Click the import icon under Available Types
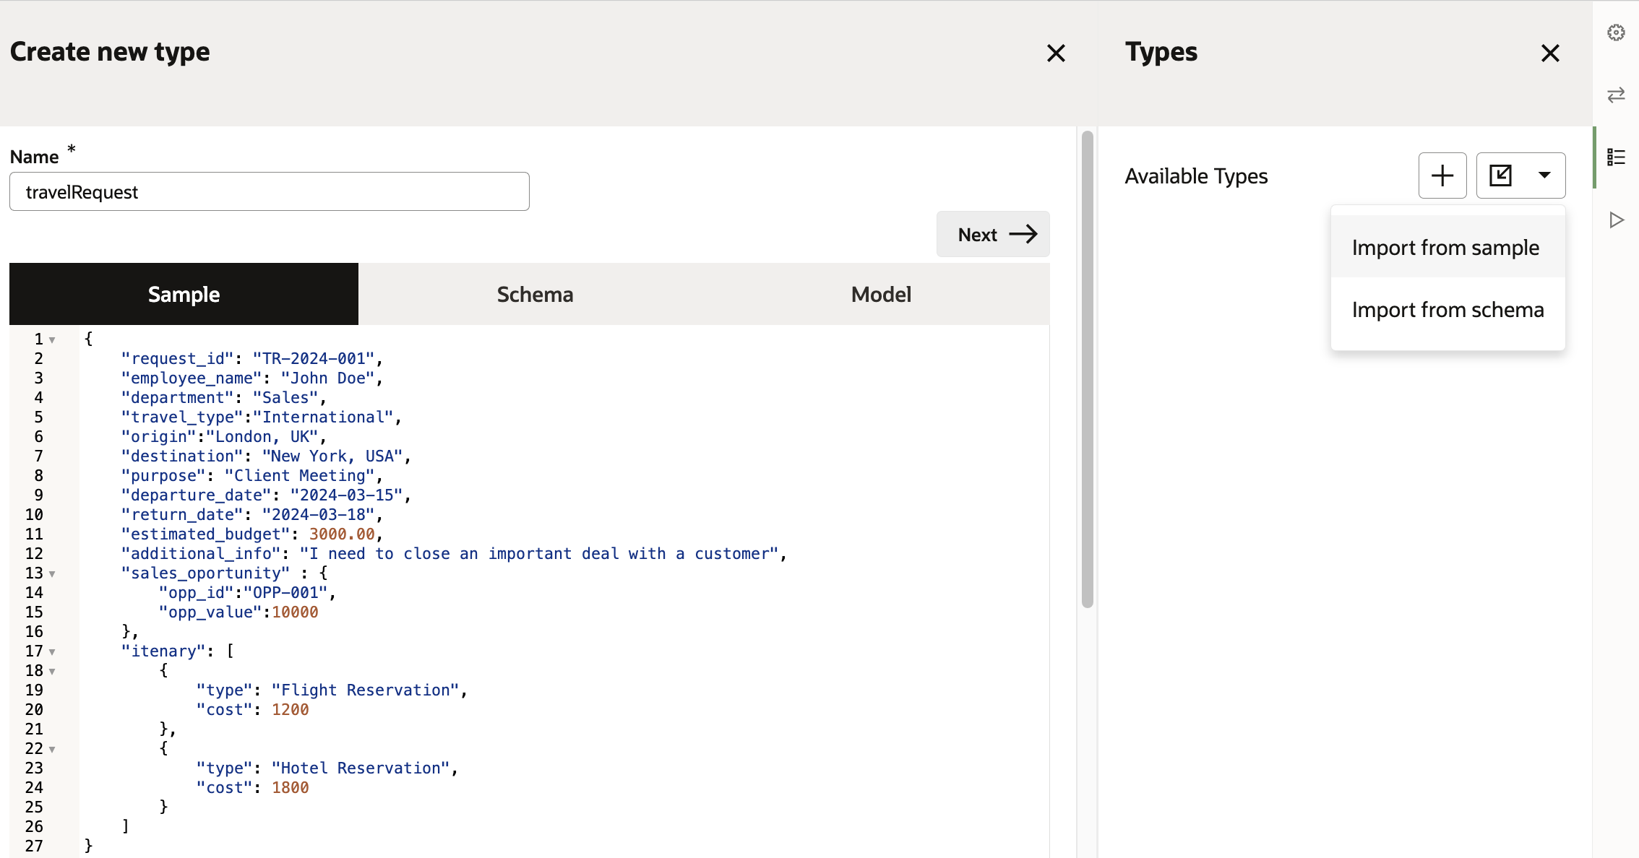This screenshot has width=1639, height=858. (1502, 175)
